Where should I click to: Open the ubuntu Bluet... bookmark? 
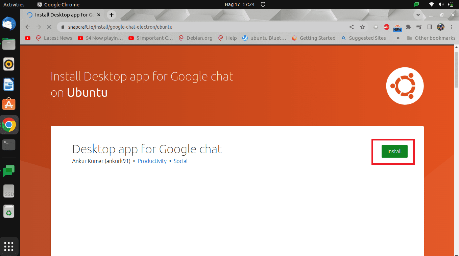(x=264, y=38)
